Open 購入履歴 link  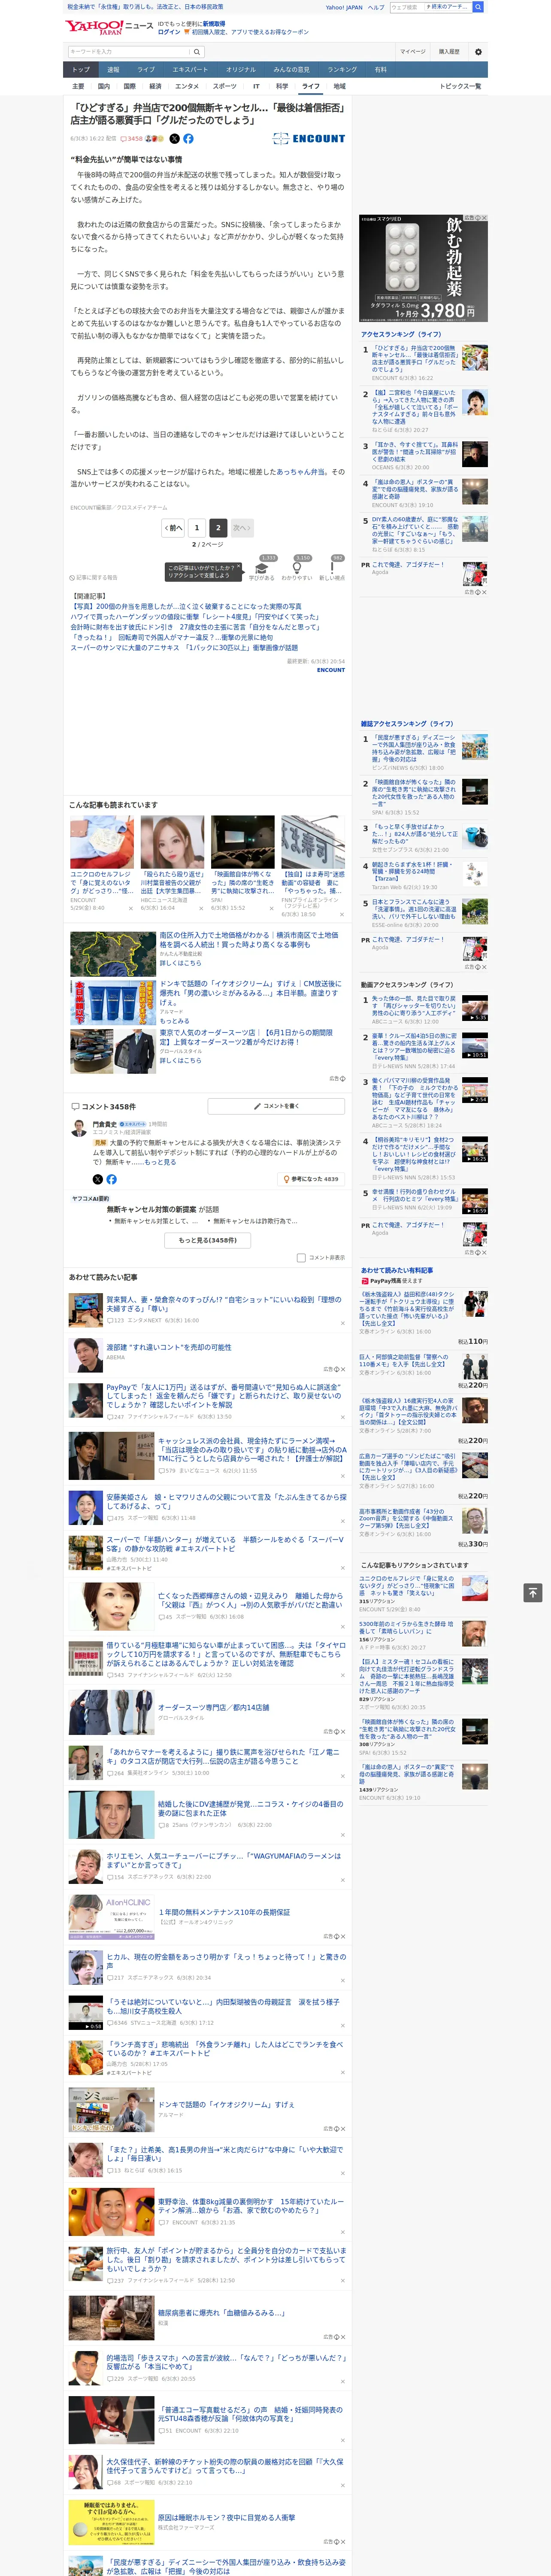pyautogui.click(x=449, y=52)
